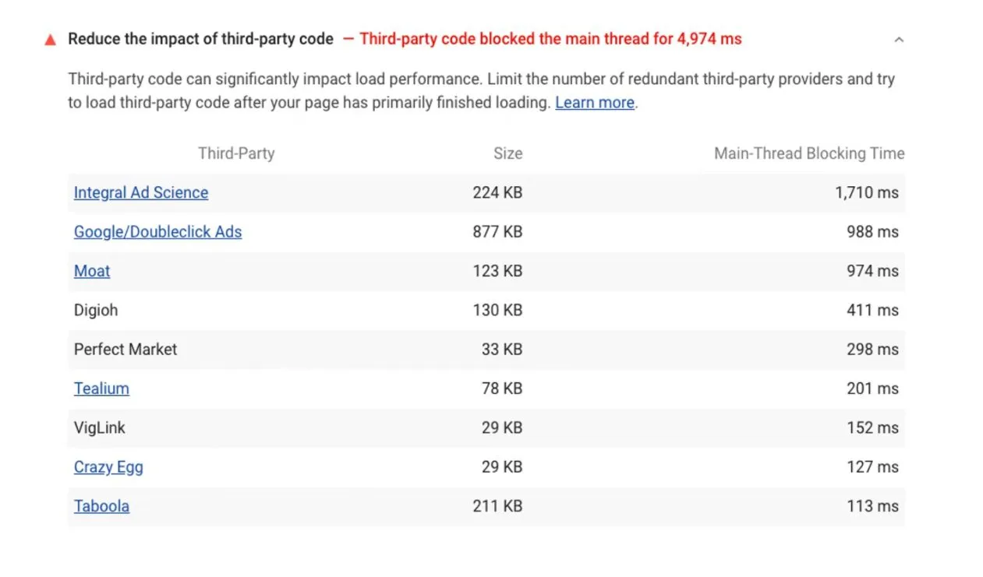The image size is (983, 577).
Task: Click the red warning triangle icon
Action: 51,40
